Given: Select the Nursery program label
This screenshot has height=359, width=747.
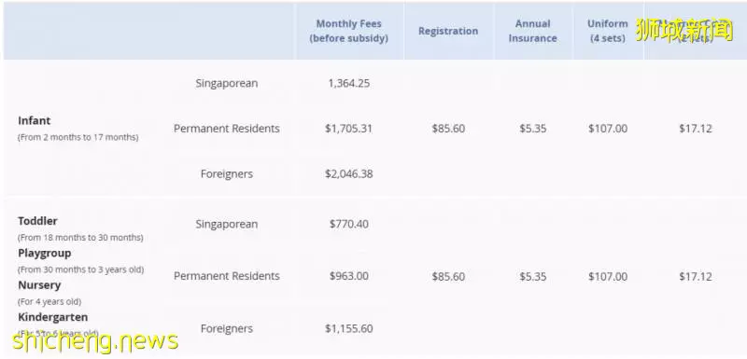Looking at the screenshot, I should tap(39, 285).
